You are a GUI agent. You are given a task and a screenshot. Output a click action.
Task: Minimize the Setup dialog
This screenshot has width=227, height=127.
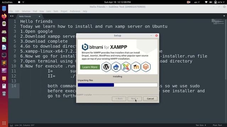151,35
